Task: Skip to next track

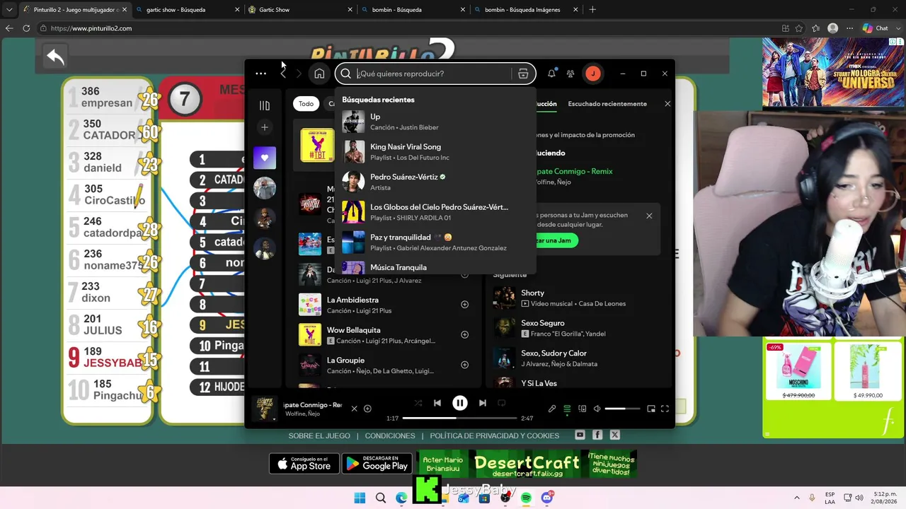Action: tap(483, 403)
